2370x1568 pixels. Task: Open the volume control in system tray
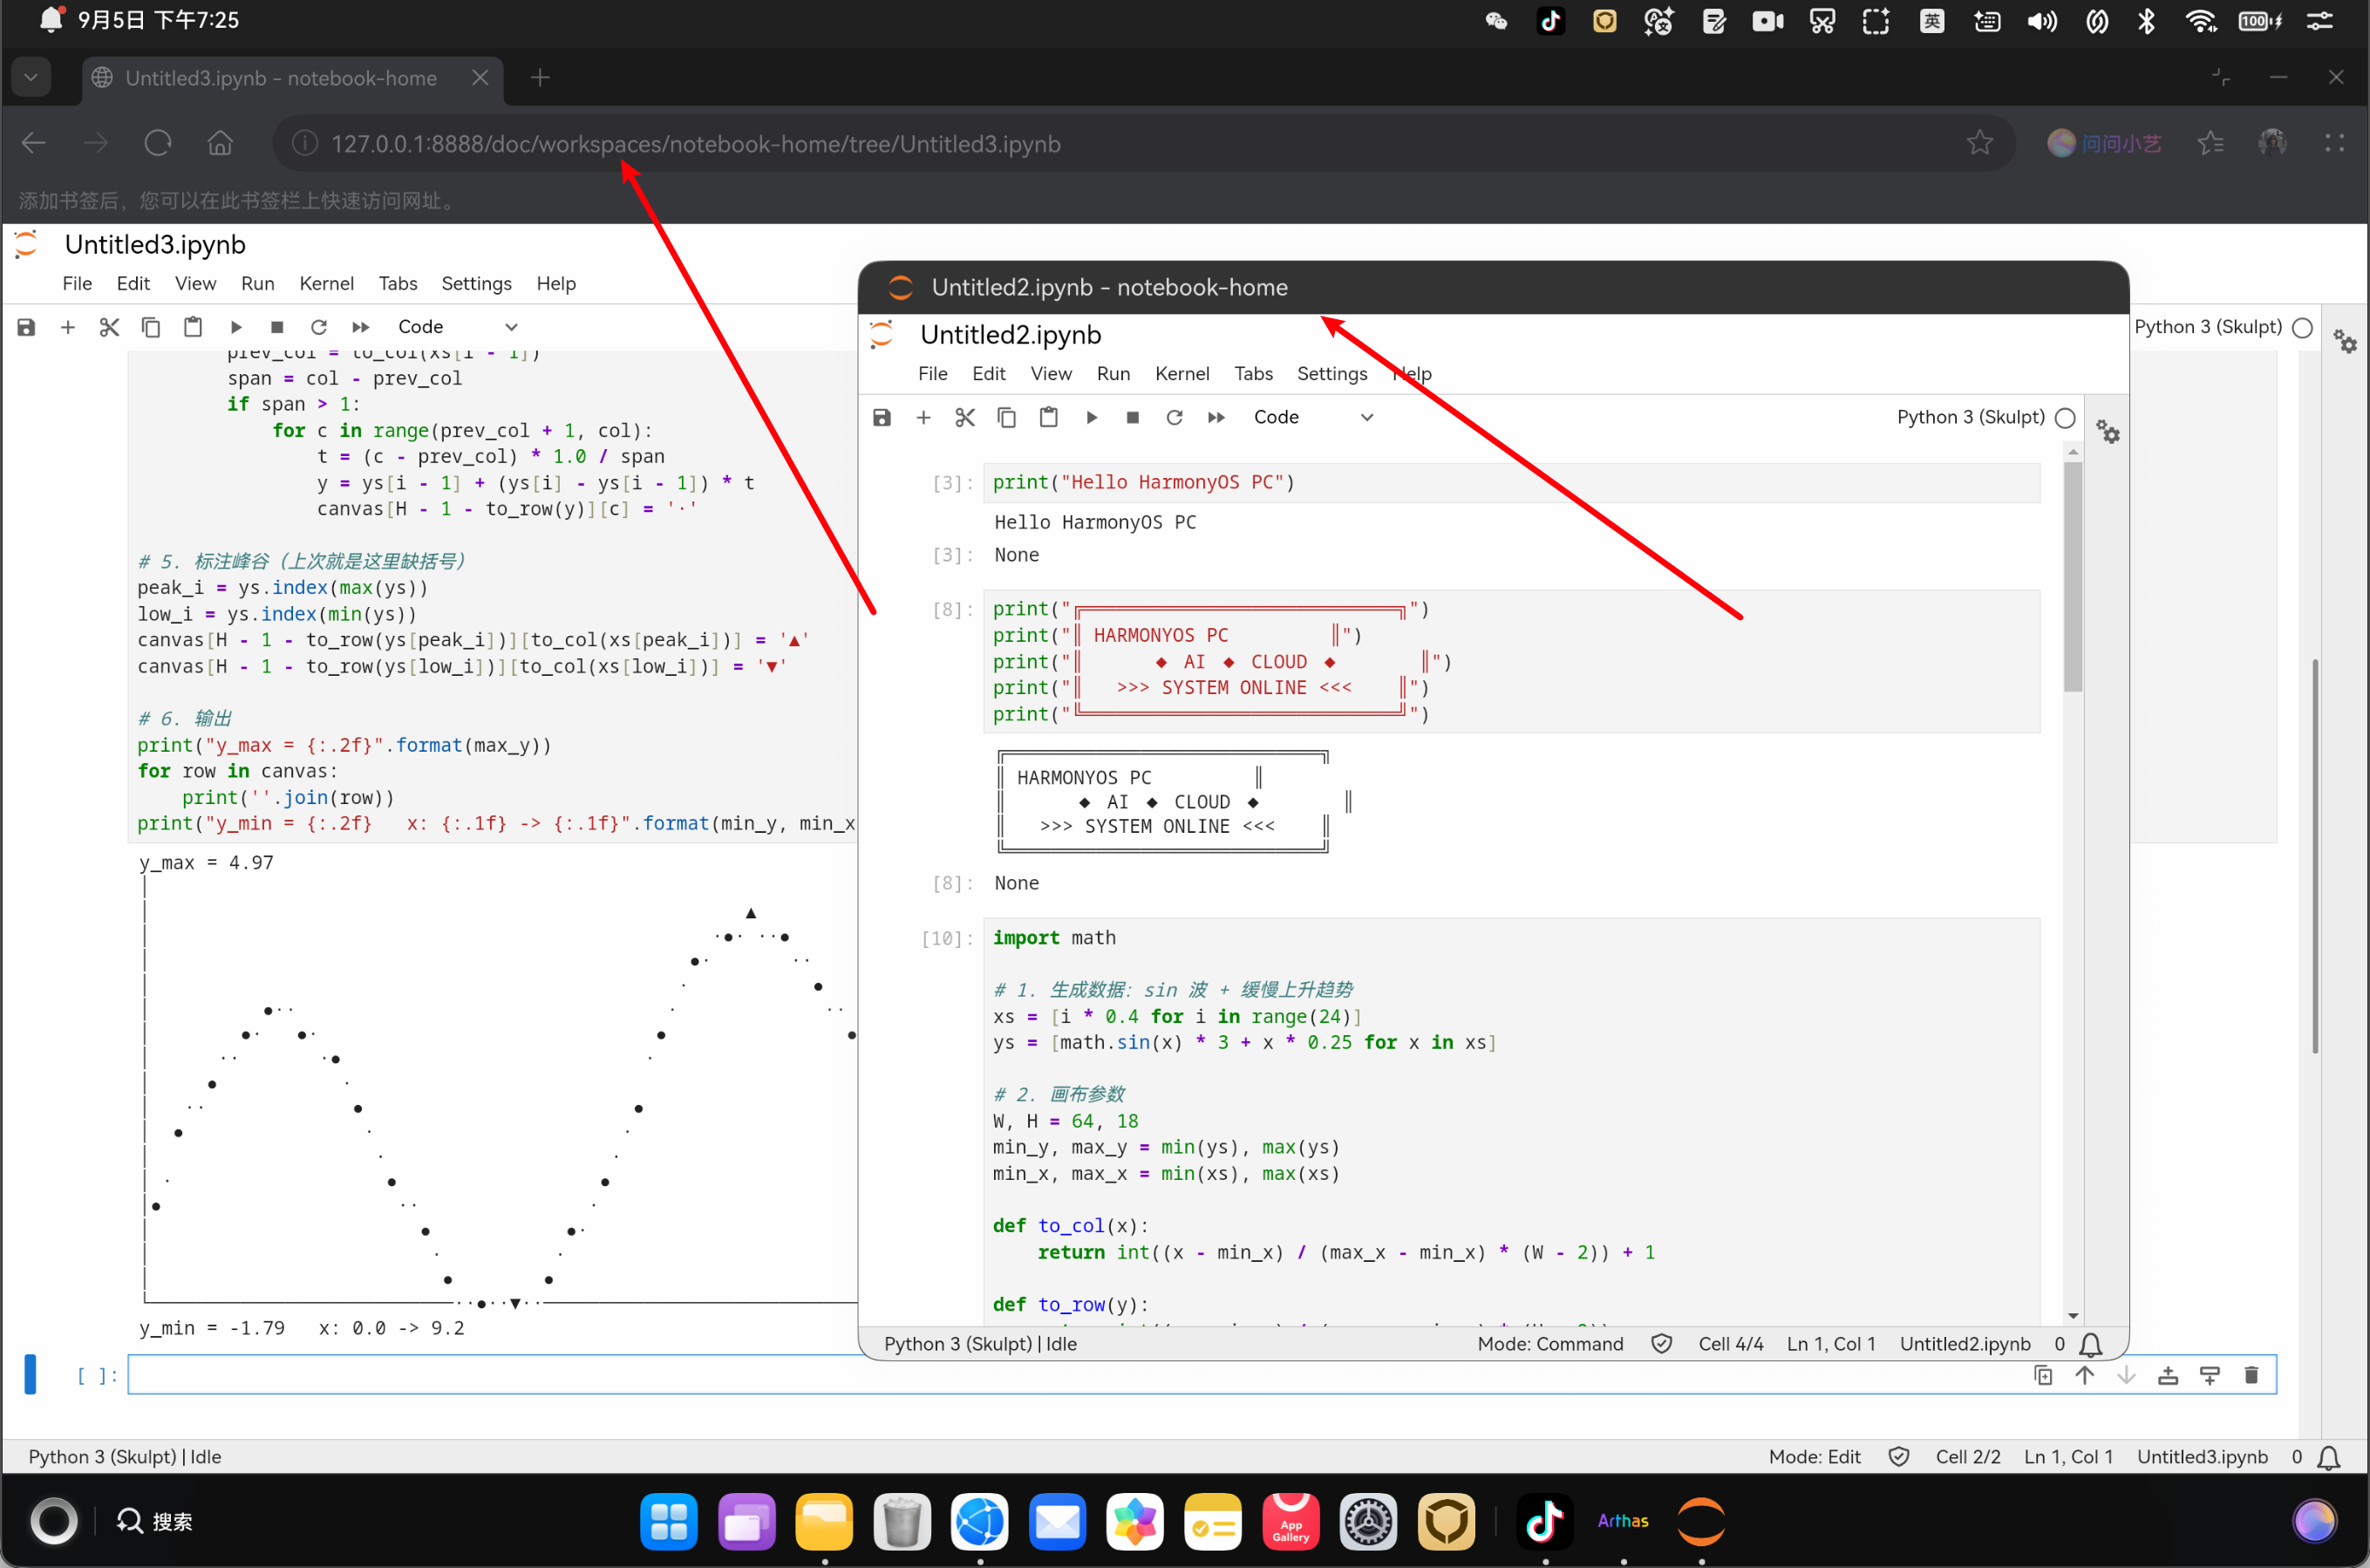[2041, 21]
